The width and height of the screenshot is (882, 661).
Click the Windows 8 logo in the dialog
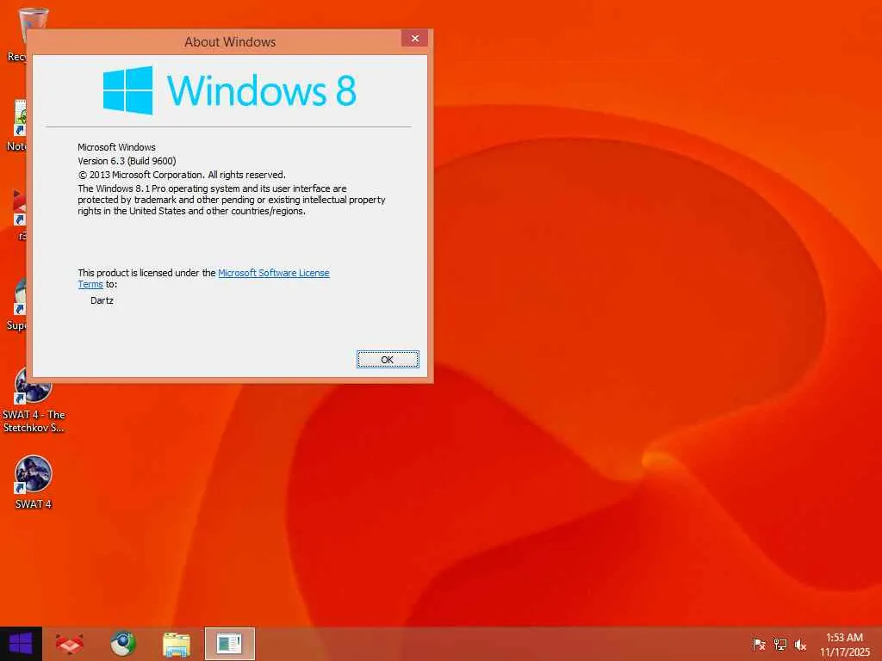[x=229, y=90]
